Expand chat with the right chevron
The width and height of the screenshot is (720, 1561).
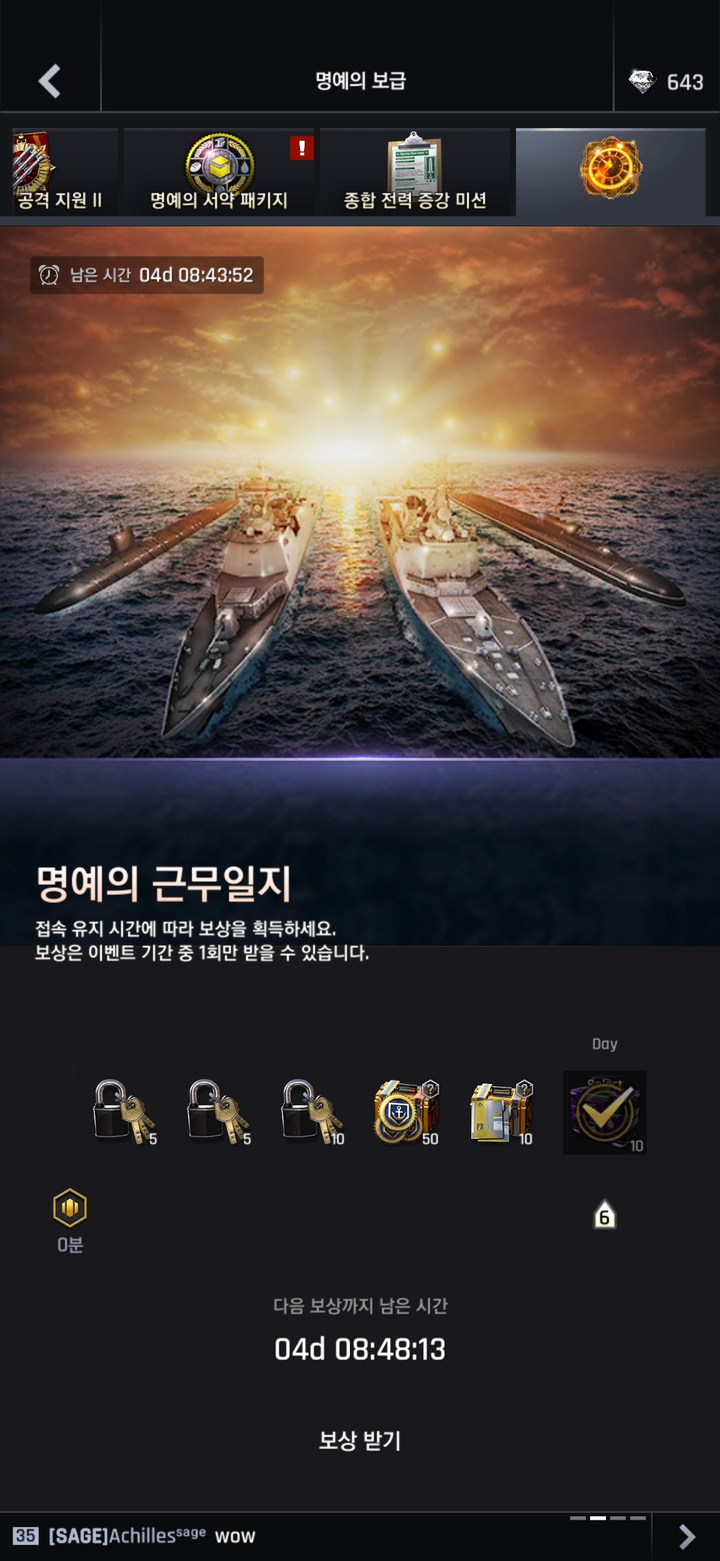pyautogui.click(x=686, y=1536)
